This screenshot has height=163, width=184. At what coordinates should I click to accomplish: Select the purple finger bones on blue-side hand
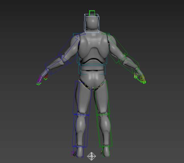[x=40, y=79]
